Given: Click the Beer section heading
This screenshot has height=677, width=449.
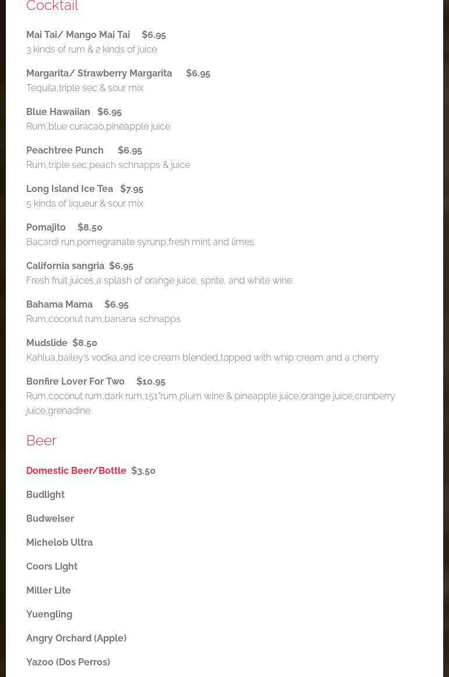Looking at the screenshot, I should point(41,440).
